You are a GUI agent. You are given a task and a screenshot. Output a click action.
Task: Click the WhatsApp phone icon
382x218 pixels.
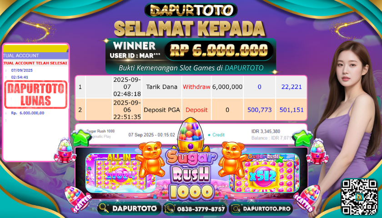click(170, 208)
